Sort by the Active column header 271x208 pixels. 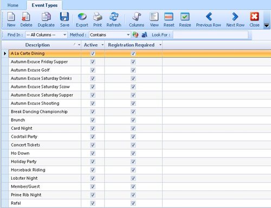coord(91,45)
